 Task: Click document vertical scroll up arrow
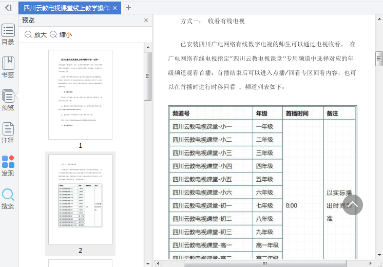379,19
